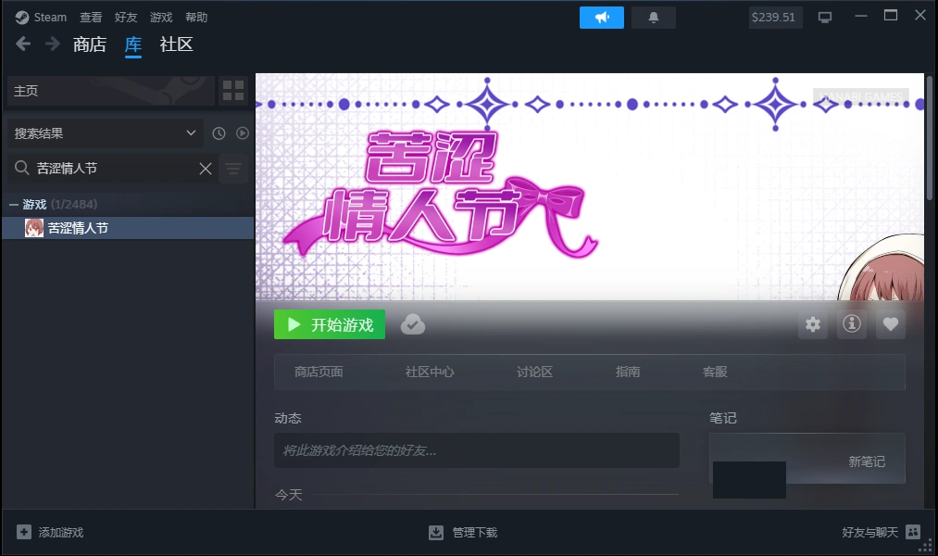Open the 查看 menu
938x556 pixels.
pos(91,18)
